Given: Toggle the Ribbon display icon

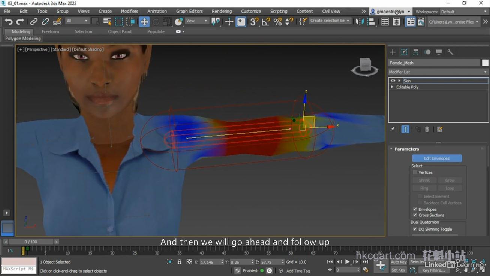Looking at the screenshot, I should pos(411,22).
